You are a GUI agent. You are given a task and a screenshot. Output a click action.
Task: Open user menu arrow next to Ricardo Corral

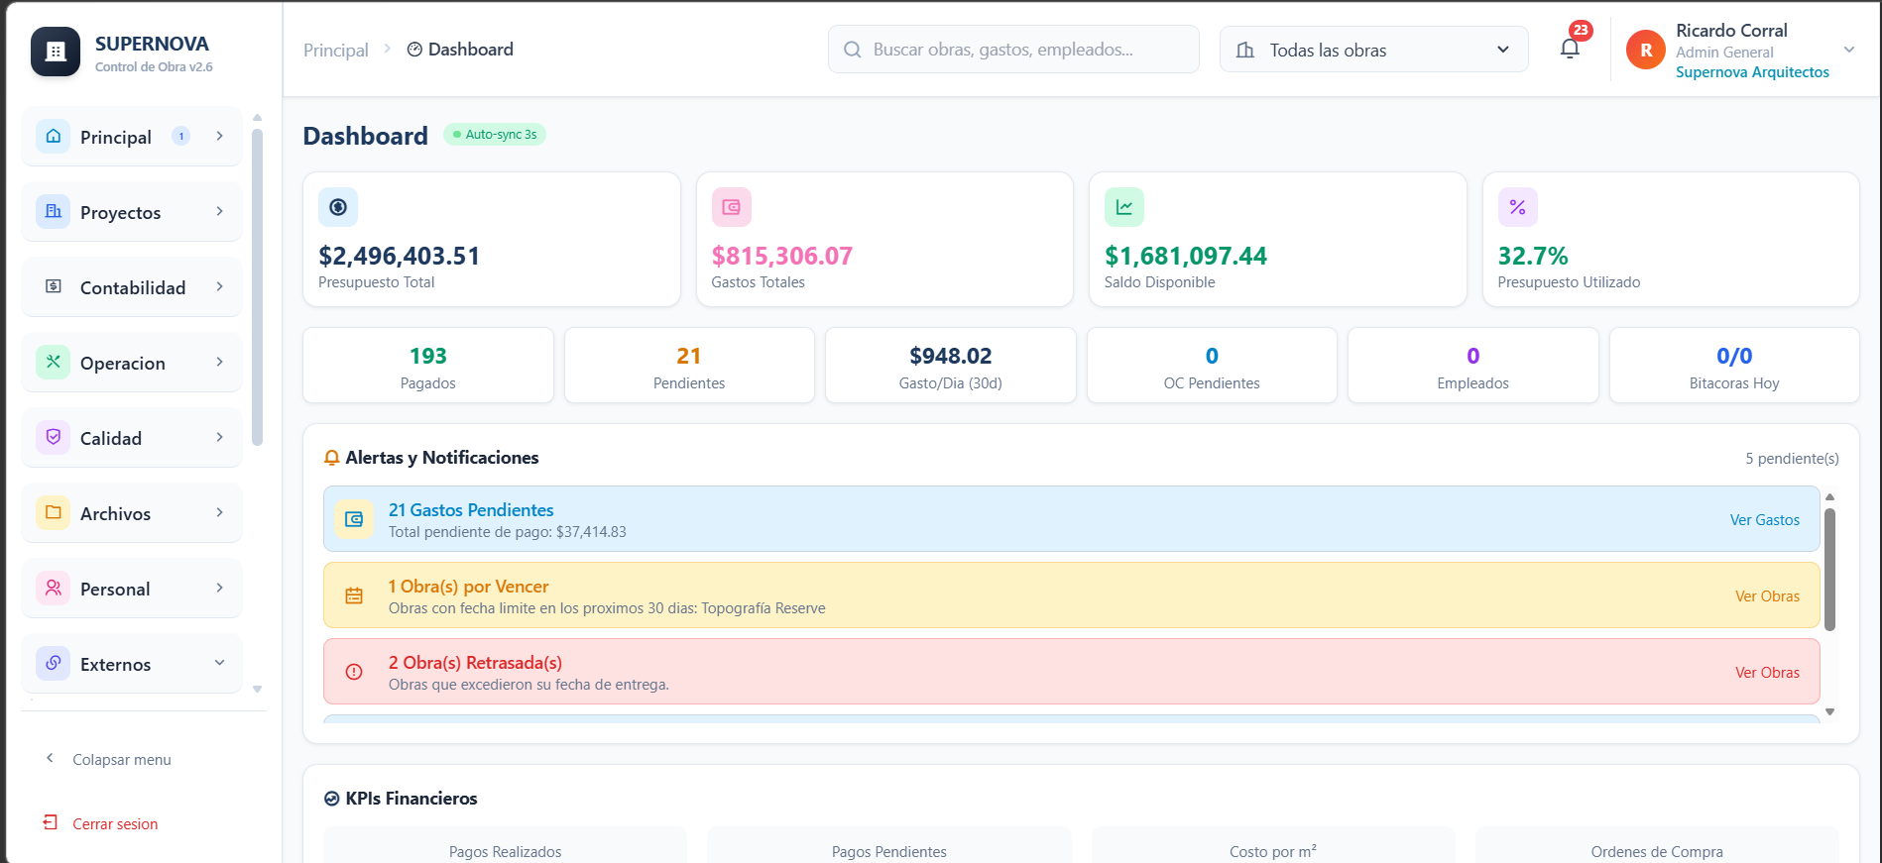coord(1849,50)
